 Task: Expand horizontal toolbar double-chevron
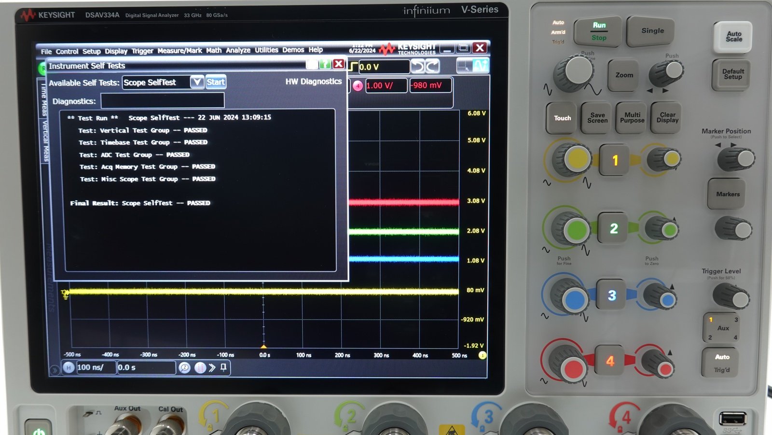click(x=212, y=368)
